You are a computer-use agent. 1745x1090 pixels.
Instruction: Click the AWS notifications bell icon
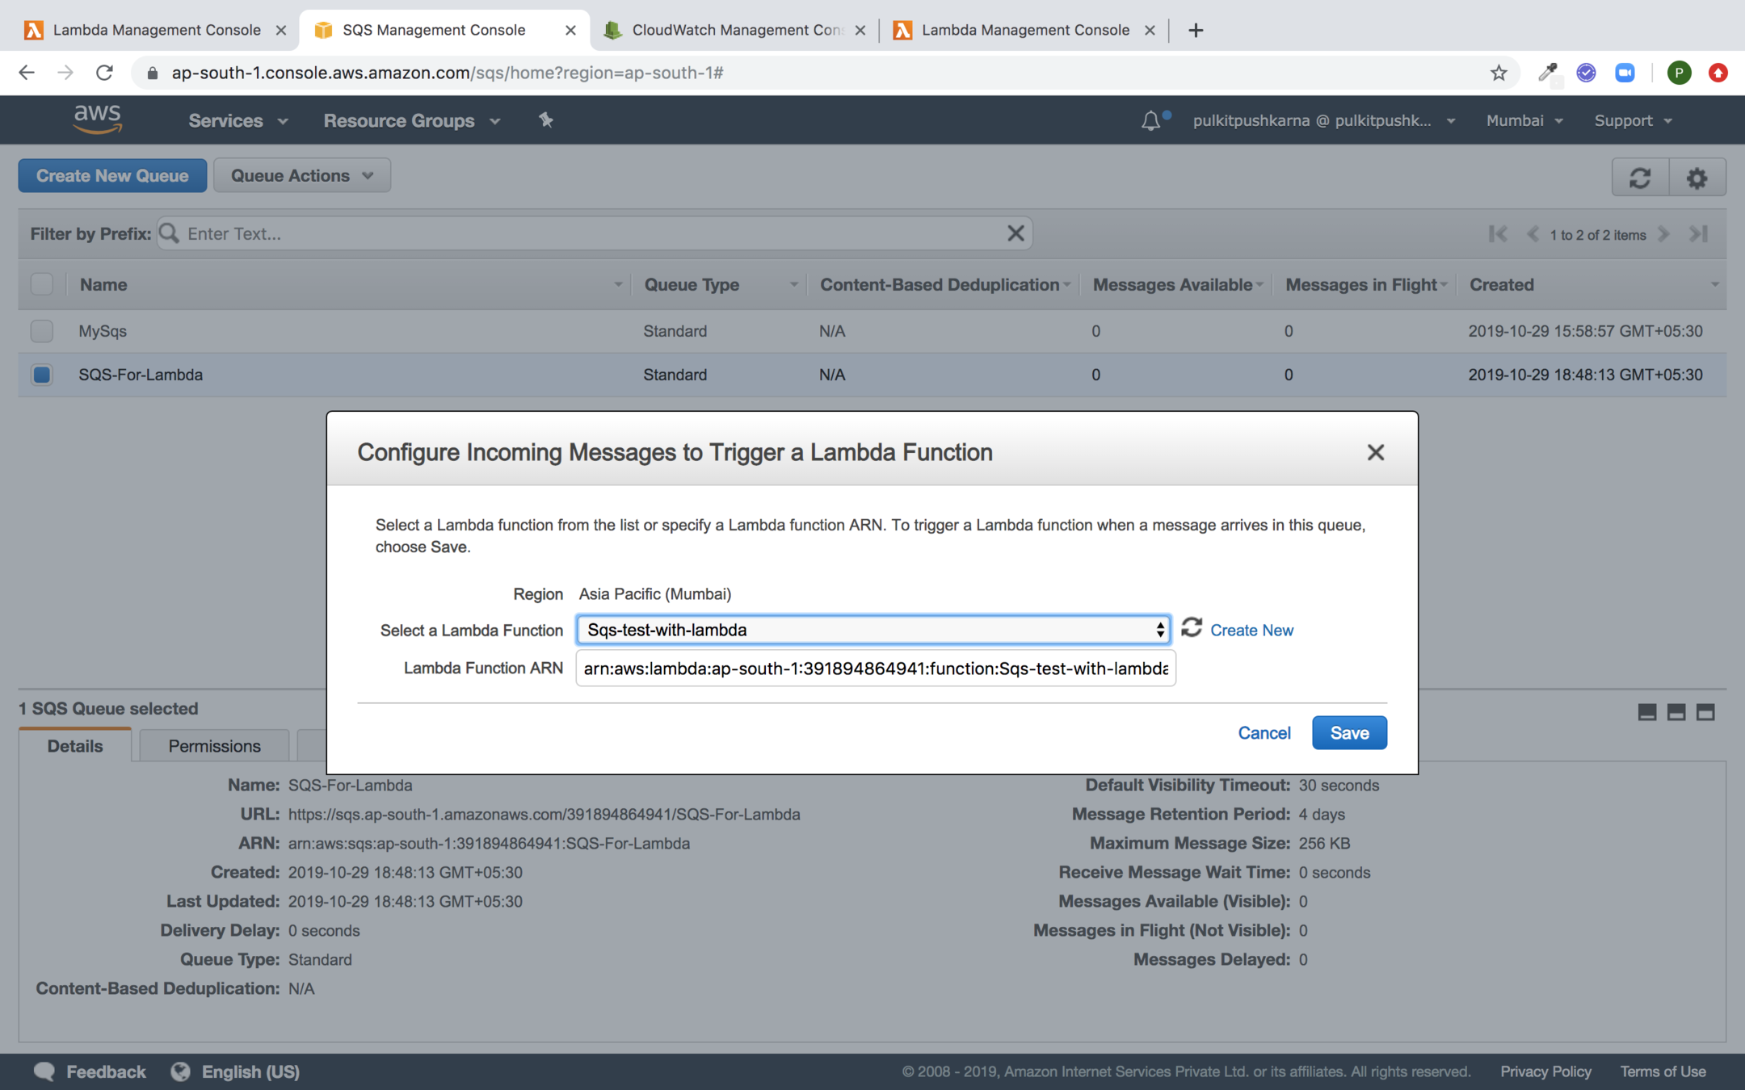tap(1150, 121)
